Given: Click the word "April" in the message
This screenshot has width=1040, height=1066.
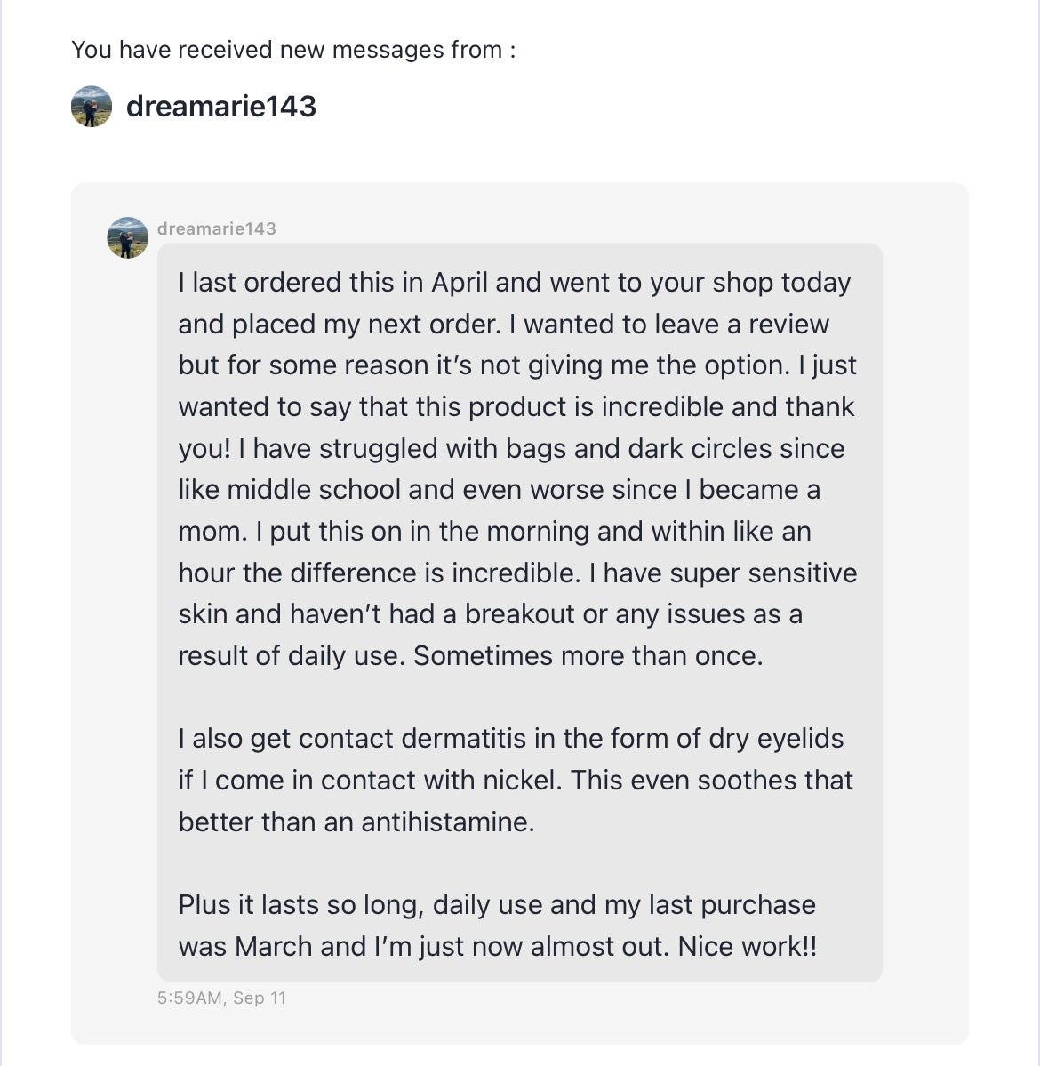Looking at the screenshot, I should 460,283.
